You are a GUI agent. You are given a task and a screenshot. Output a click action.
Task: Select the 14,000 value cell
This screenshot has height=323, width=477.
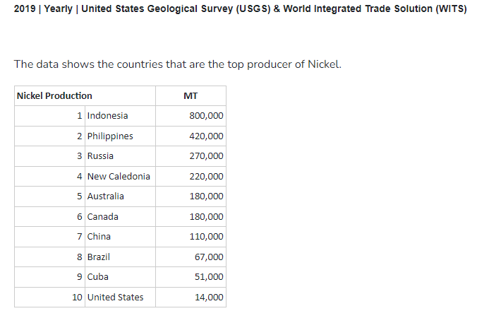pyautogui.click(x=208, y=297)
